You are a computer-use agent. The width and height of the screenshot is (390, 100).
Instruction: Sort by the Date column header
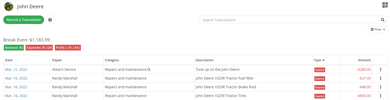pyautogui.click(x=9, y=60)
